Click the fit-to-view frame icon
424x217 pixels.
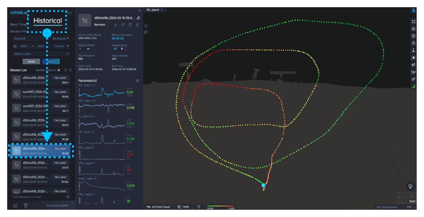coord(414,22)
